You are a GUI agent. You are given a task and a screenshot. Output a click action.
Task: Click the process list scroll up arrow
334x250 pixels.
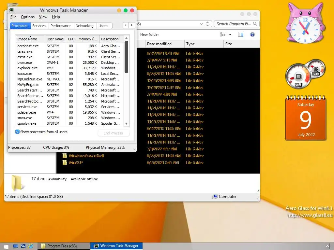click(x=126, y=38)
